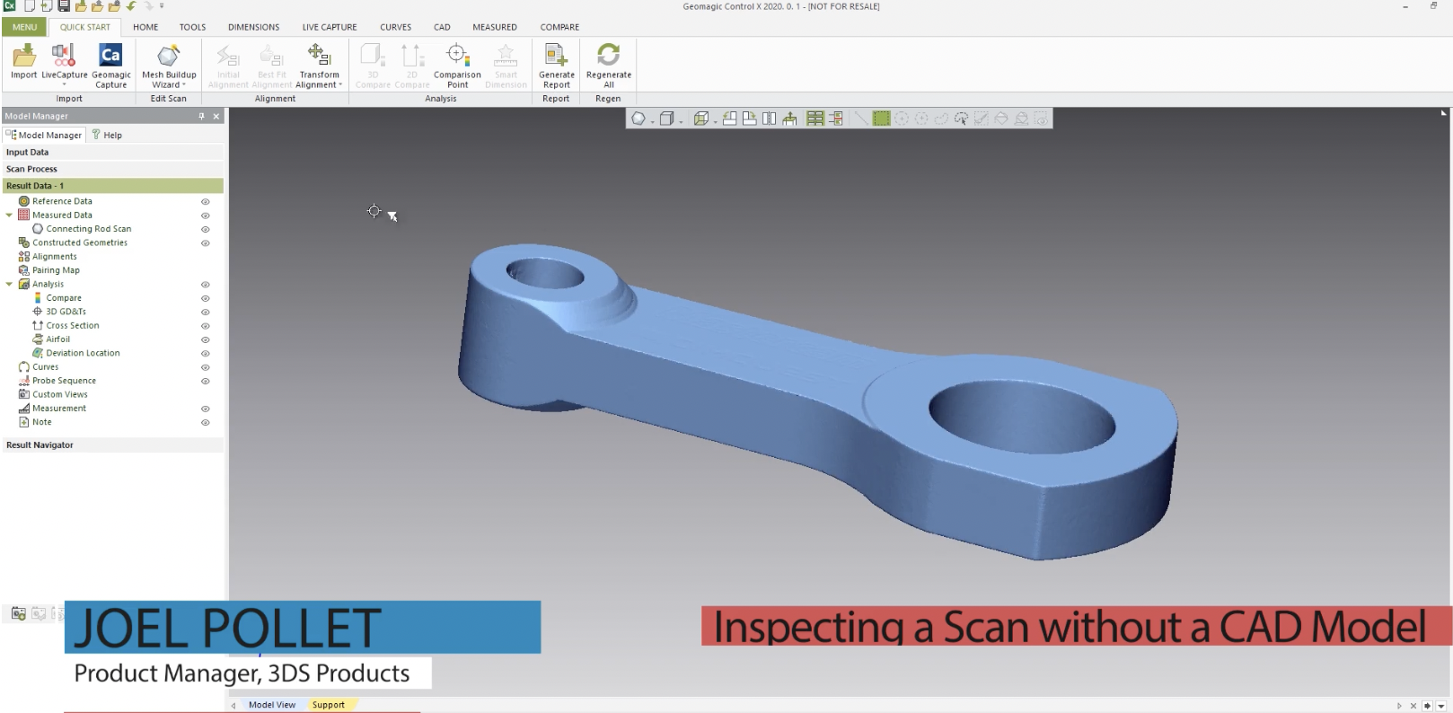Image resolution: width=1453 pixels, height=713 pixels.
Task: Switch to the DIMENSIONS ribbon tab
Action: tap(253, 27)
